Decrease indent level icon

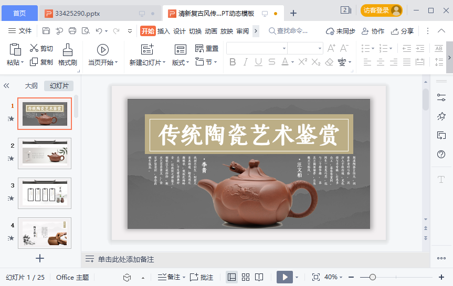(407, 48)
